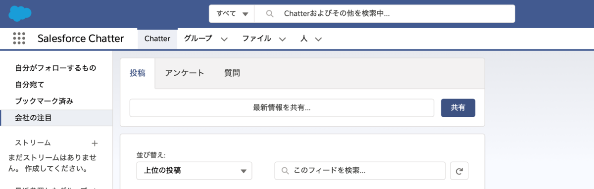
Task: Click the magnifier icon in global search
Action: [270, 14]
